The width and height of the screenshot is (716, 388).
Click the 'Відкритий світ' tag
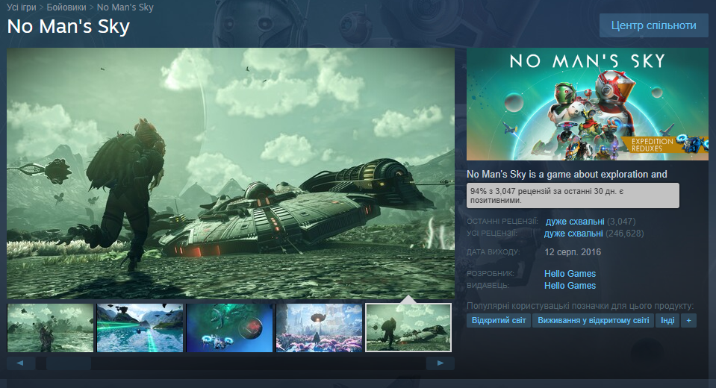tap(499, 320)
